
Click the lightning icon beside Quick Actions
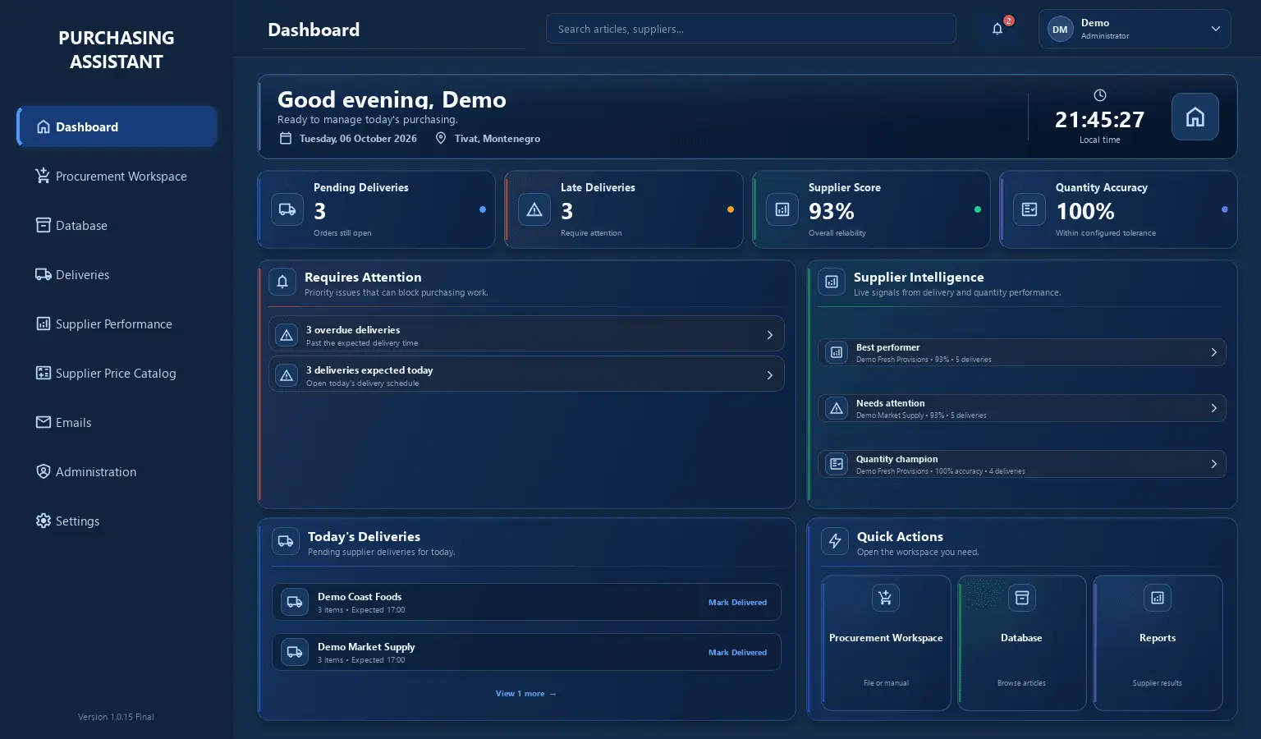pyautogui.click(x=835, y=541)
